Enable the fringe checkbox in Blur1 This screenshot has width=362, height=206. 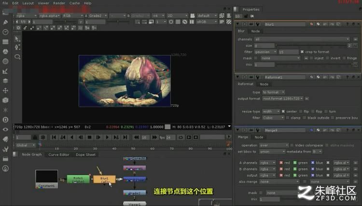coord(344,58)
